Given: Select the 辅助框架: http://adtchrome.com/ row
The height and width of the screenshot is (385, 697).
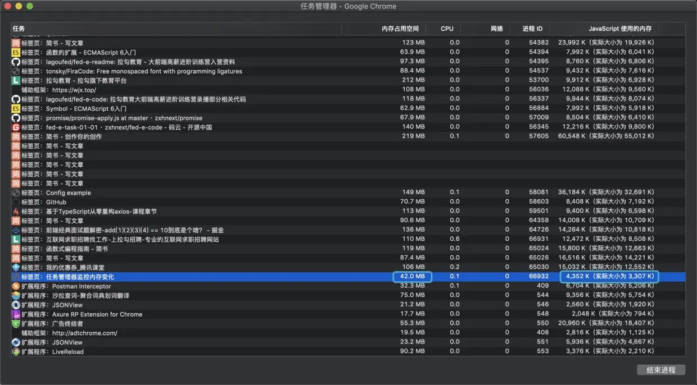Looking at the screenshot, I should (348, 333).
